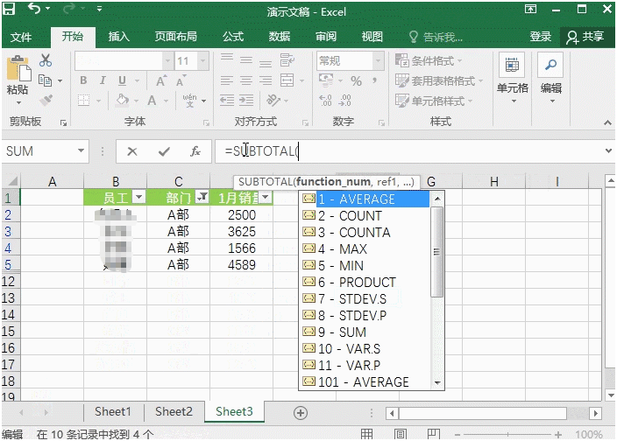
Task: Switch to the 审阅 Review tab
Action: pos(326,37)
